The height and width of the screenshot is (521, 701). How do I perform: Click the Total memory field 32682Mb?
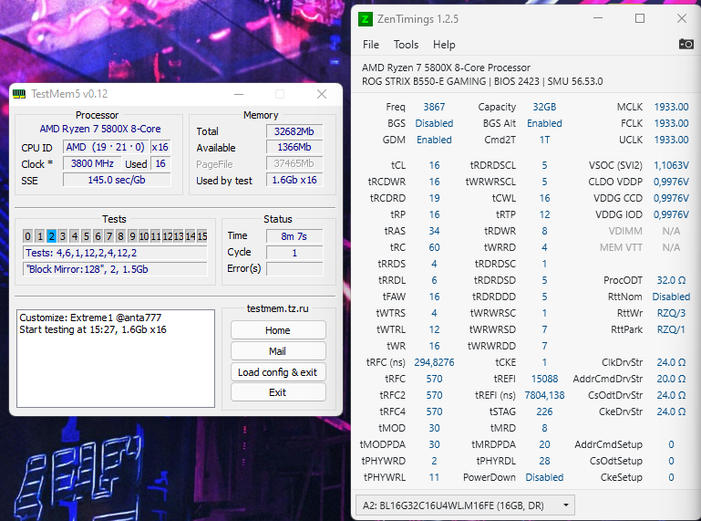pos(294,131)
